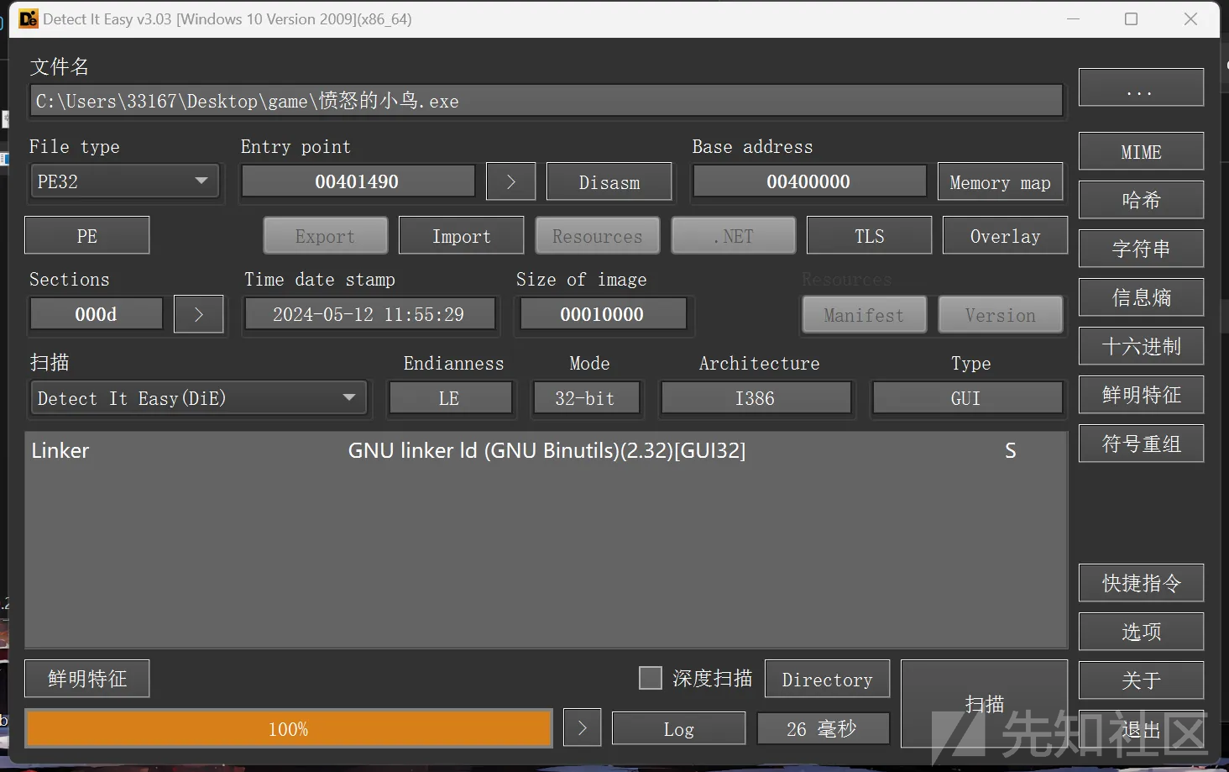The image size is (1229, 772).
Task: Click the Type GUI field
Action: click(967, 398)
